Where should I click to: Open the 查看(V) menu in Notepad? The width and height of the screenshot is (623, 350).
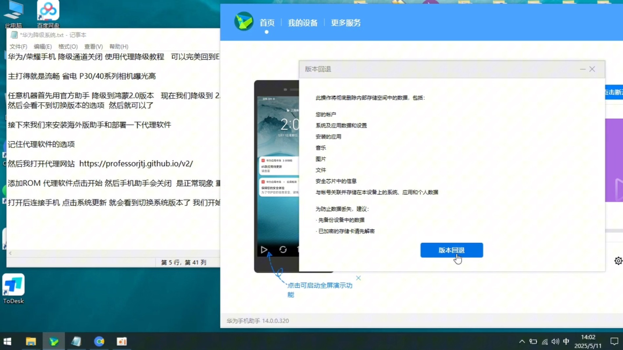click(94, 47)
